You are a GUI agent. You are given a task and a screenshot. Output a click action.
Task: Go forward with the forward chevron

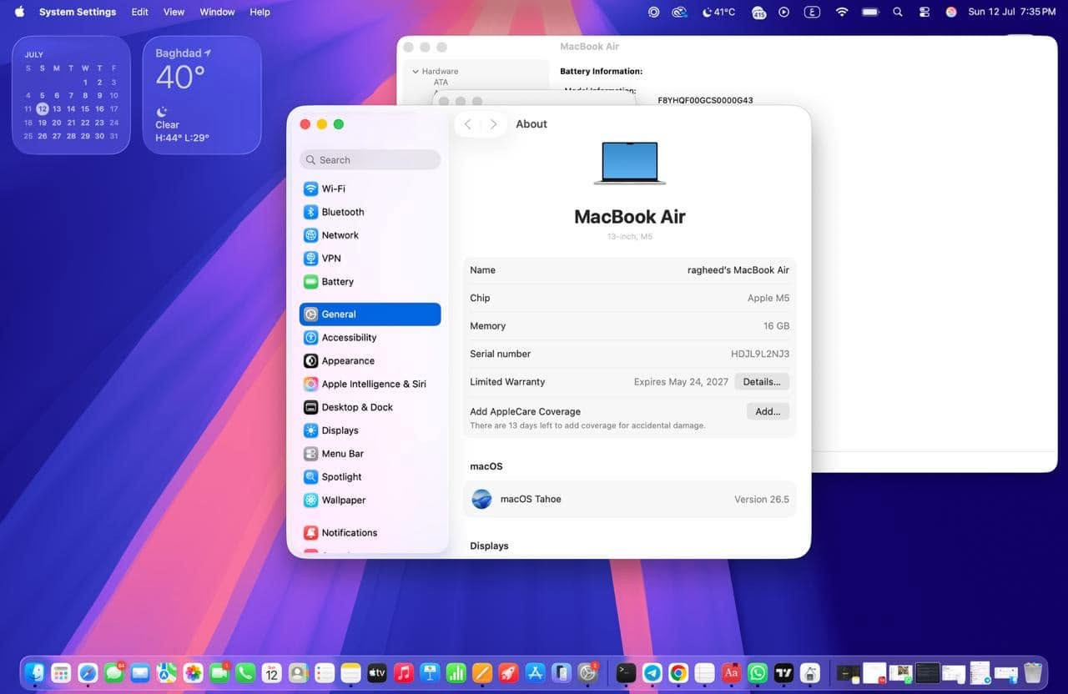coord(494,124)
